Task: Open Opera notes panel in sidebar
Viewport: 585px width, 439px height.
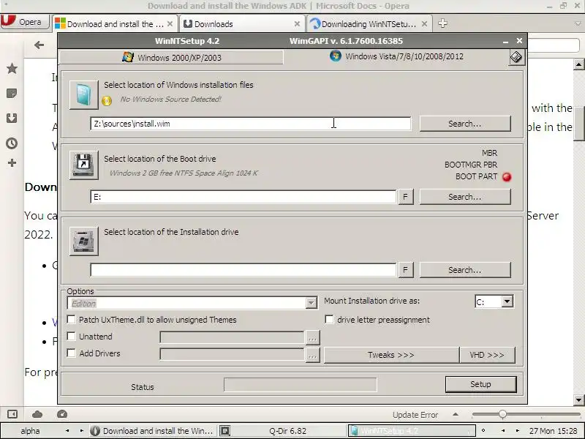Action: point(12,94)
